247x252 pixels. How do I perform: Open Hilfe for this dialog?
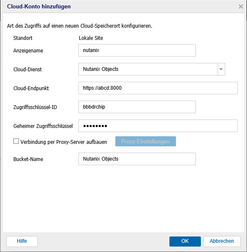[22, 241]
